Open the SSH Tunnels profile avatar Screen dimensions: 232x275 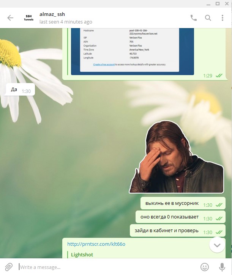coord(28,18)
